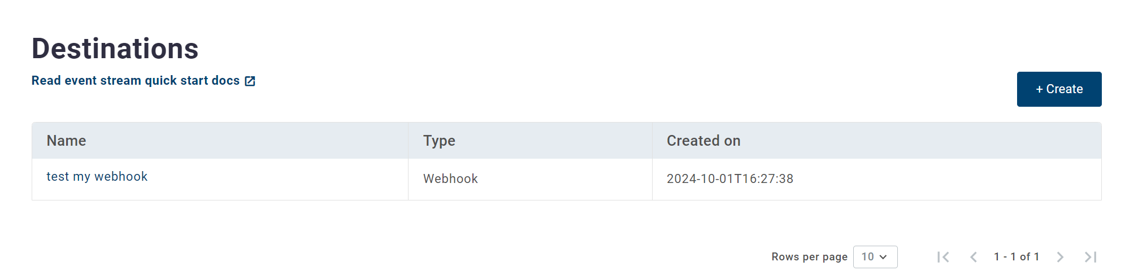1125x279 pixels.
Task: Click the + Create button
Action: click(x=1059, y=89)
